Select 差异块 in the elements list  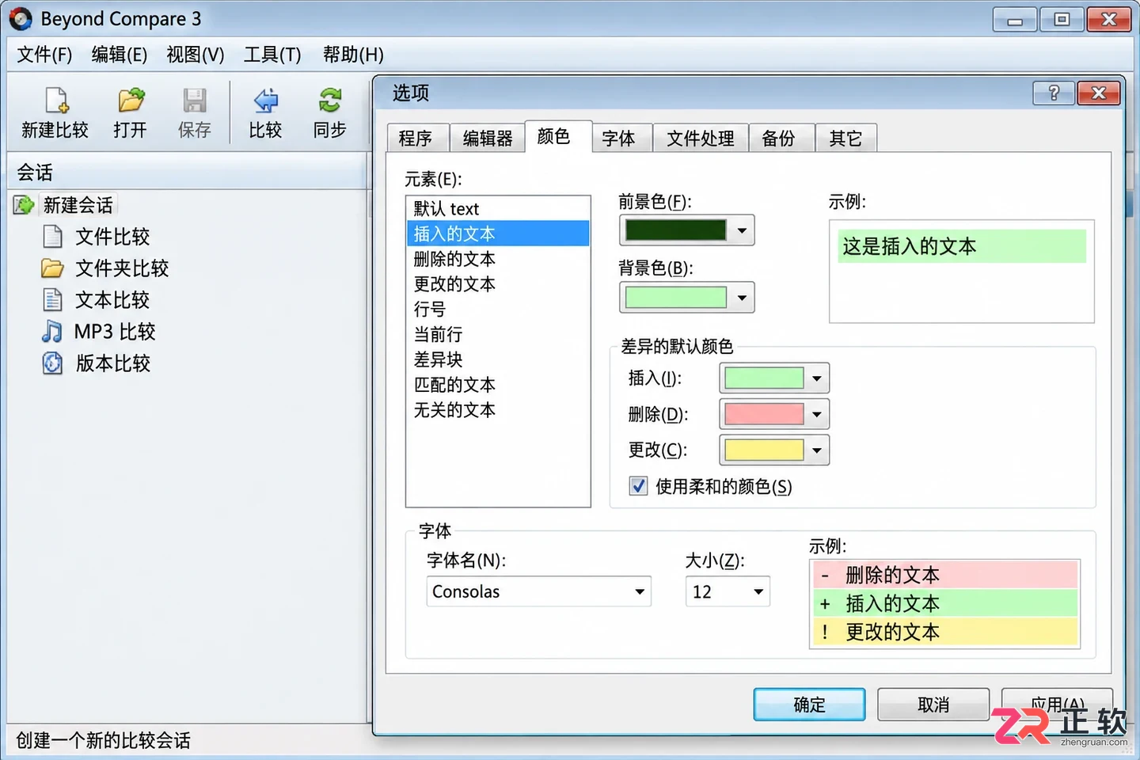click(497, 359)
